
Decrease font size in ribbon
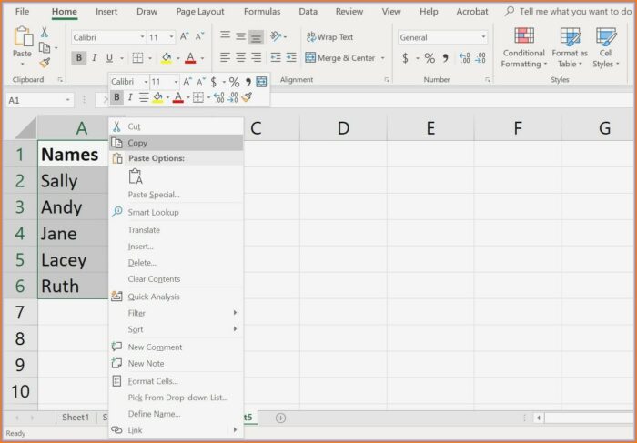tap(199, 37)
